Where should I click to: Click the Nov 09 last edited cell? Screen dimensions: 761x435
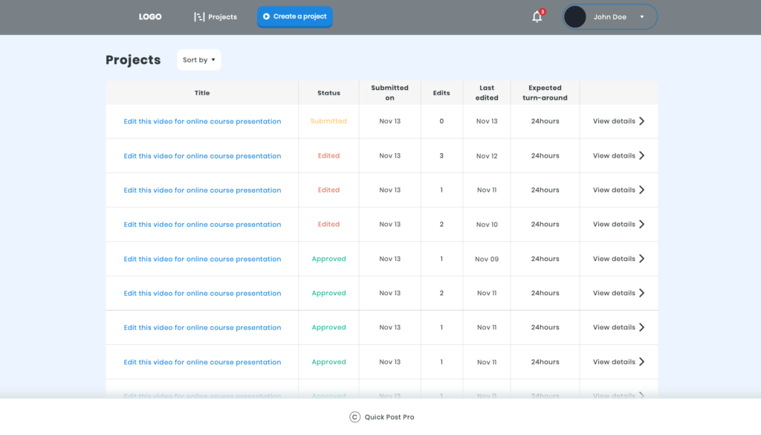(x=487, y=260)
